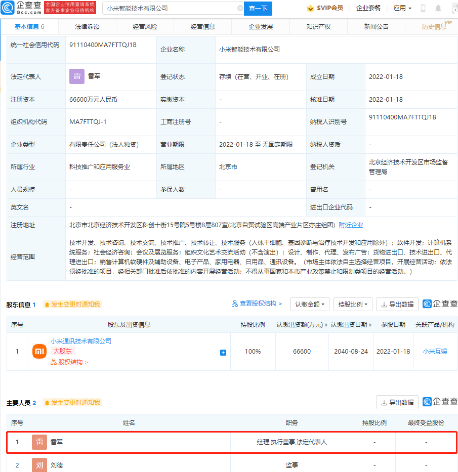Open the 小米通讯技术有限公司 shareholder link
This screenshot has height=472, width=458.
pos(81,341)
